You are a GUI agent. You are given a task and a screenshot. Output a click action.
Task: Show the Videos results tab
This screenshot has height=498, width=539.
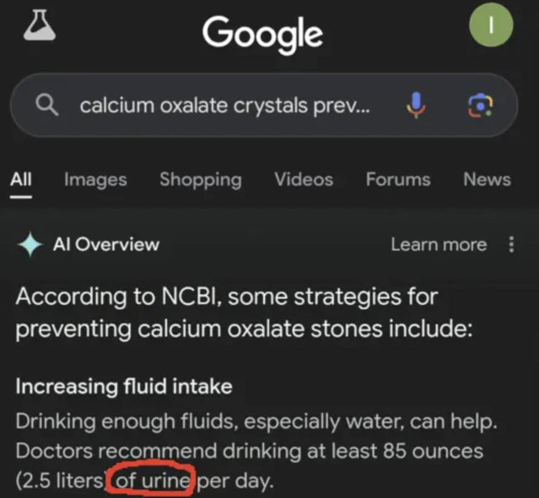[x=303, y=180]
